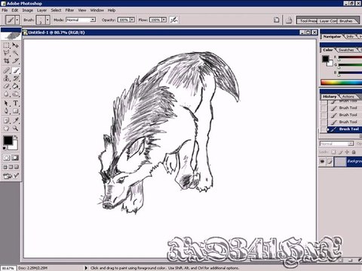This screenshot has height=271, width=362.
Task: Switch to Standard Screen Mode
Action: (x=5, y=167)
